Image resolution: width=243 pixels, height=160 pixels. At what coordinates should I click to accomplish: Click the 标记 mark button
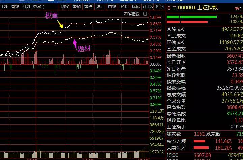(x=135, y=6)
